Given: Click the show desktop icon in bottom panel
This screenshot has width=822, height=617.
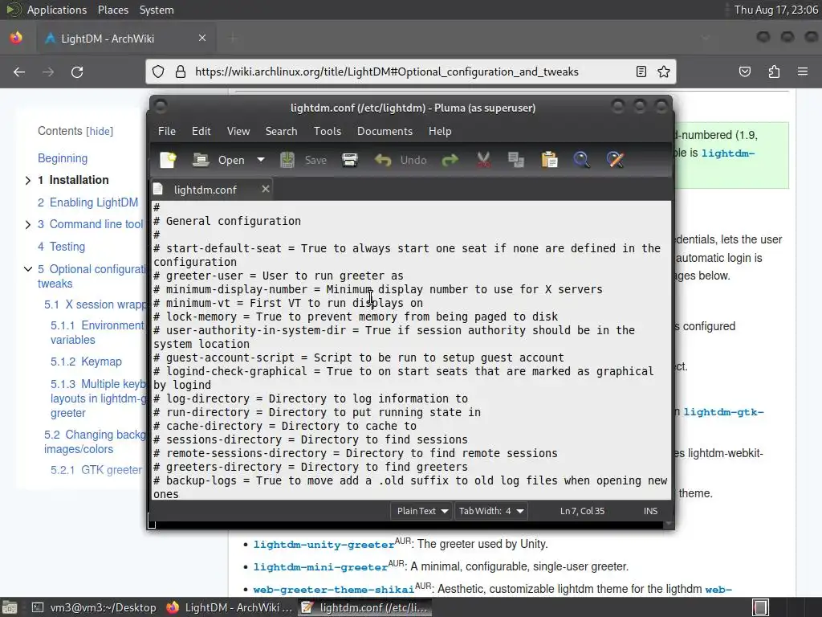Looking at the screenshot, I should tap(10, 607).
